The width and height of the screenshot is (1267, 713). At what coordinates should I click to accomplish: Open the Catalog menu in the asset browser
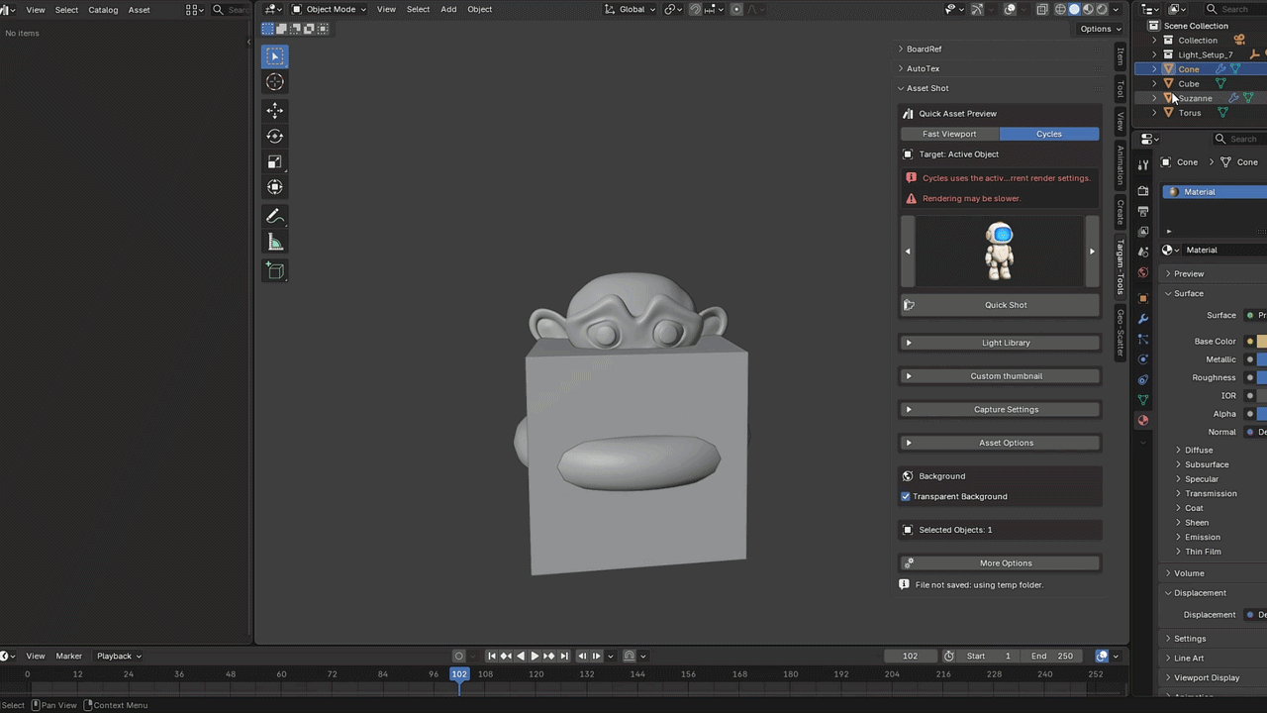[103, 10]
